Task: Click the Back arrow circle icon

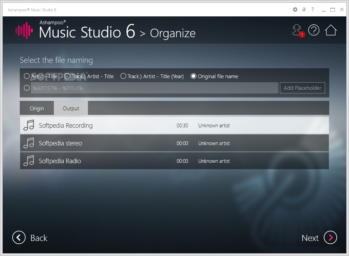Action: point(19,238)
